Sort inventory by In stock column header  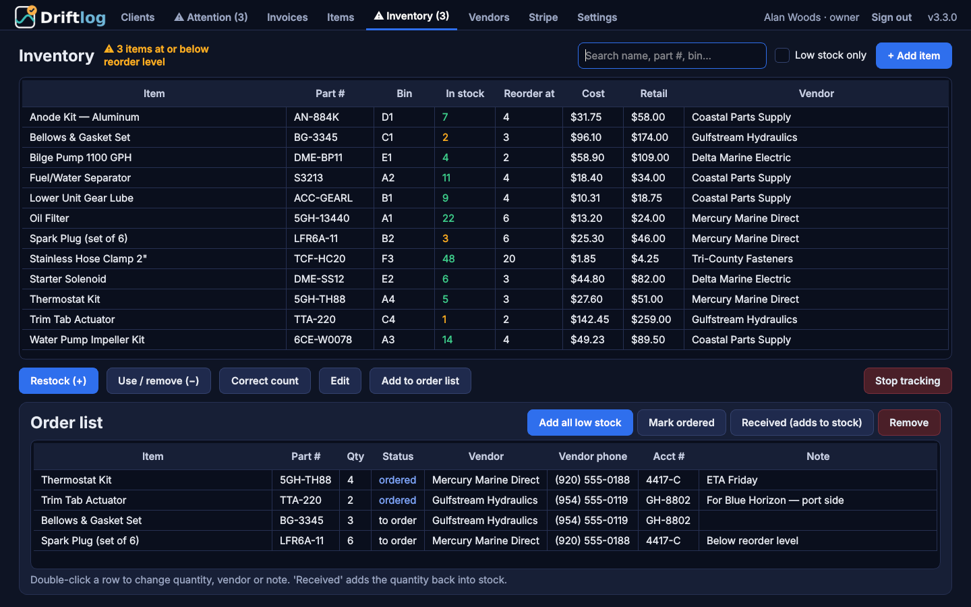point(465,94)
